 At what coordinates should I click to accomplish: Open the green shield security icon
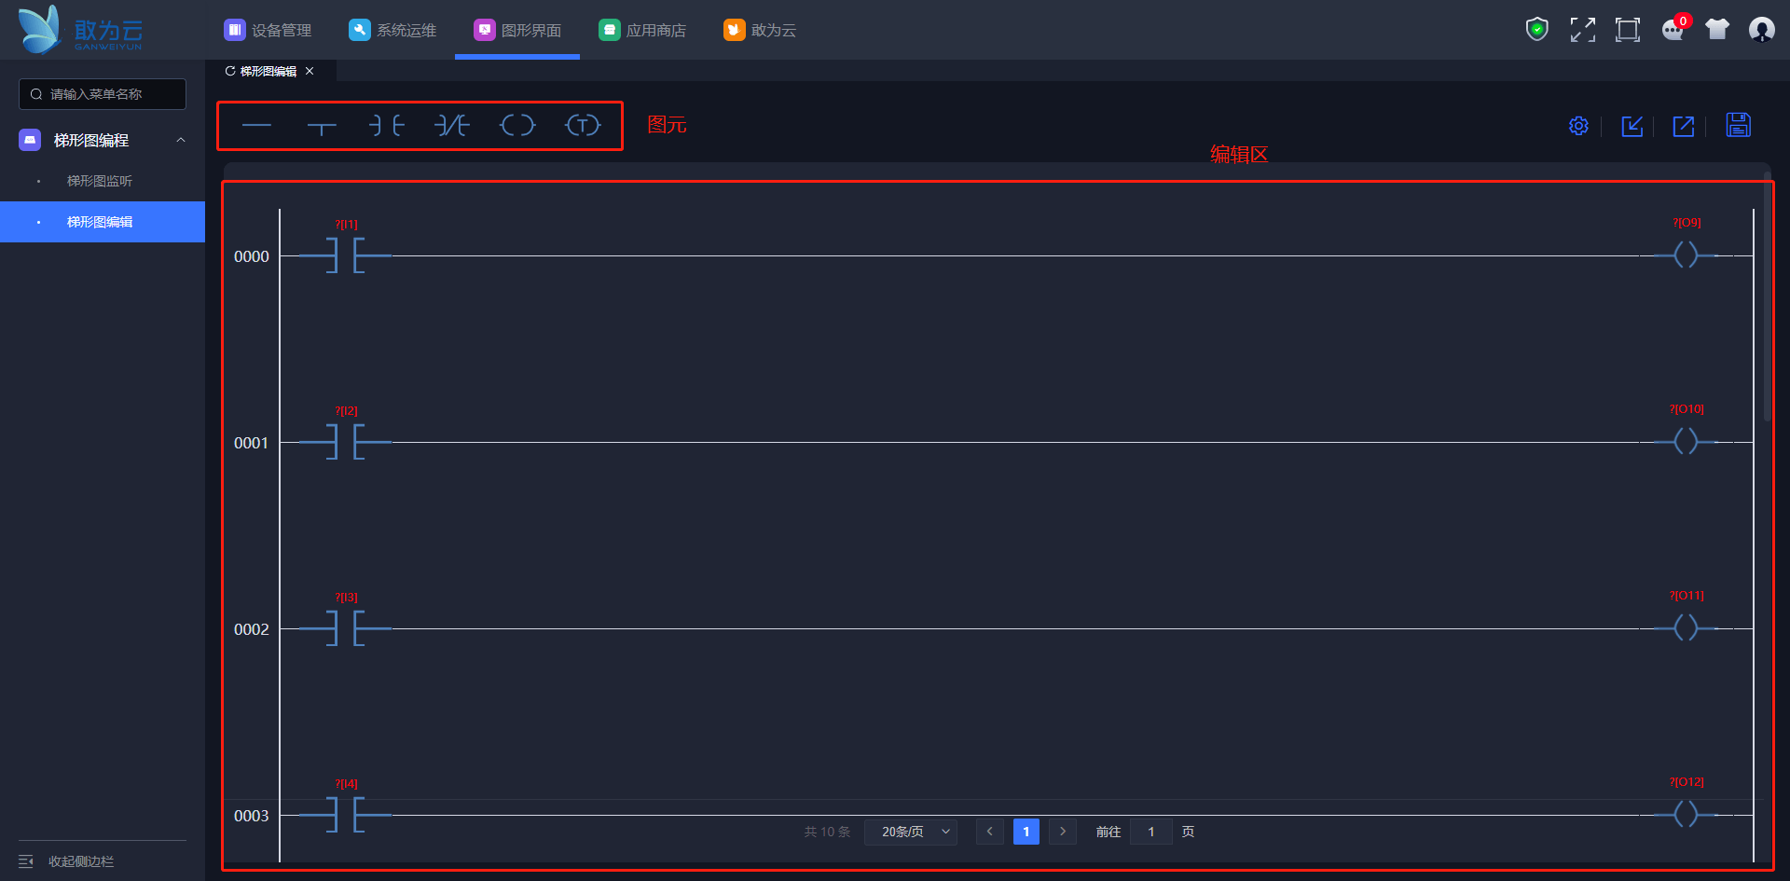(1537, 30)
